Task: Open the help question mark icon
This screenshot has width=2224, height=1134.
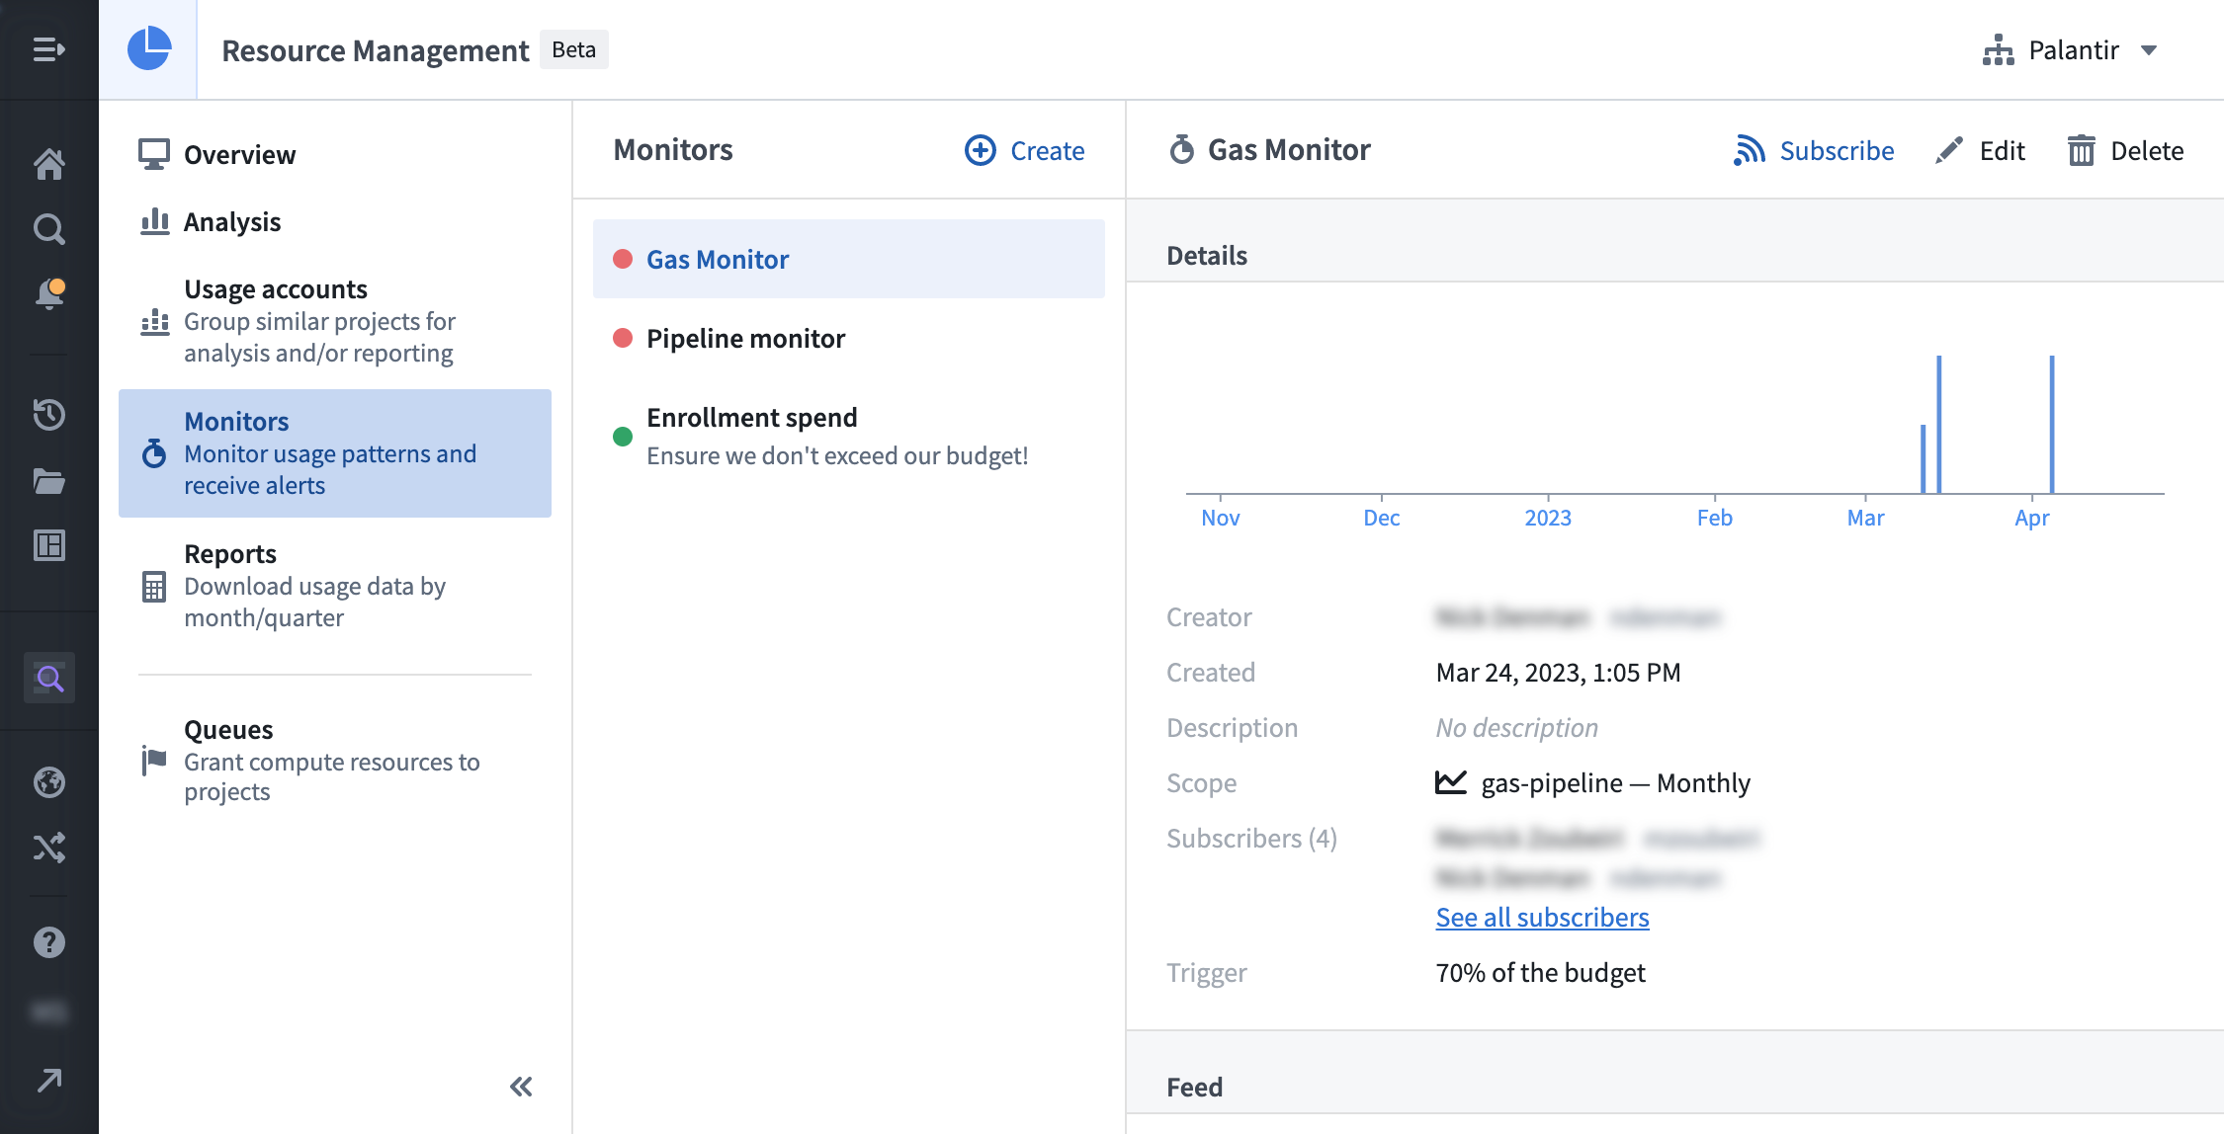Action: [48, 942]
